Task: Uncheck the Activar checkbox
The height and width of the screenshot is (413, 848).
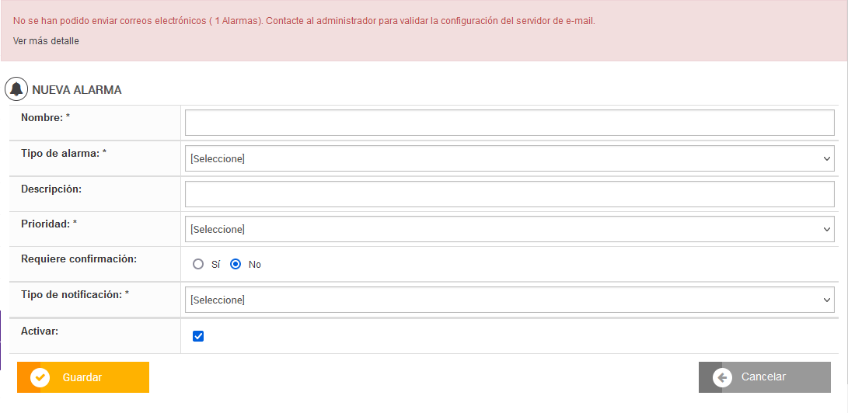Action: pos(198,336)
